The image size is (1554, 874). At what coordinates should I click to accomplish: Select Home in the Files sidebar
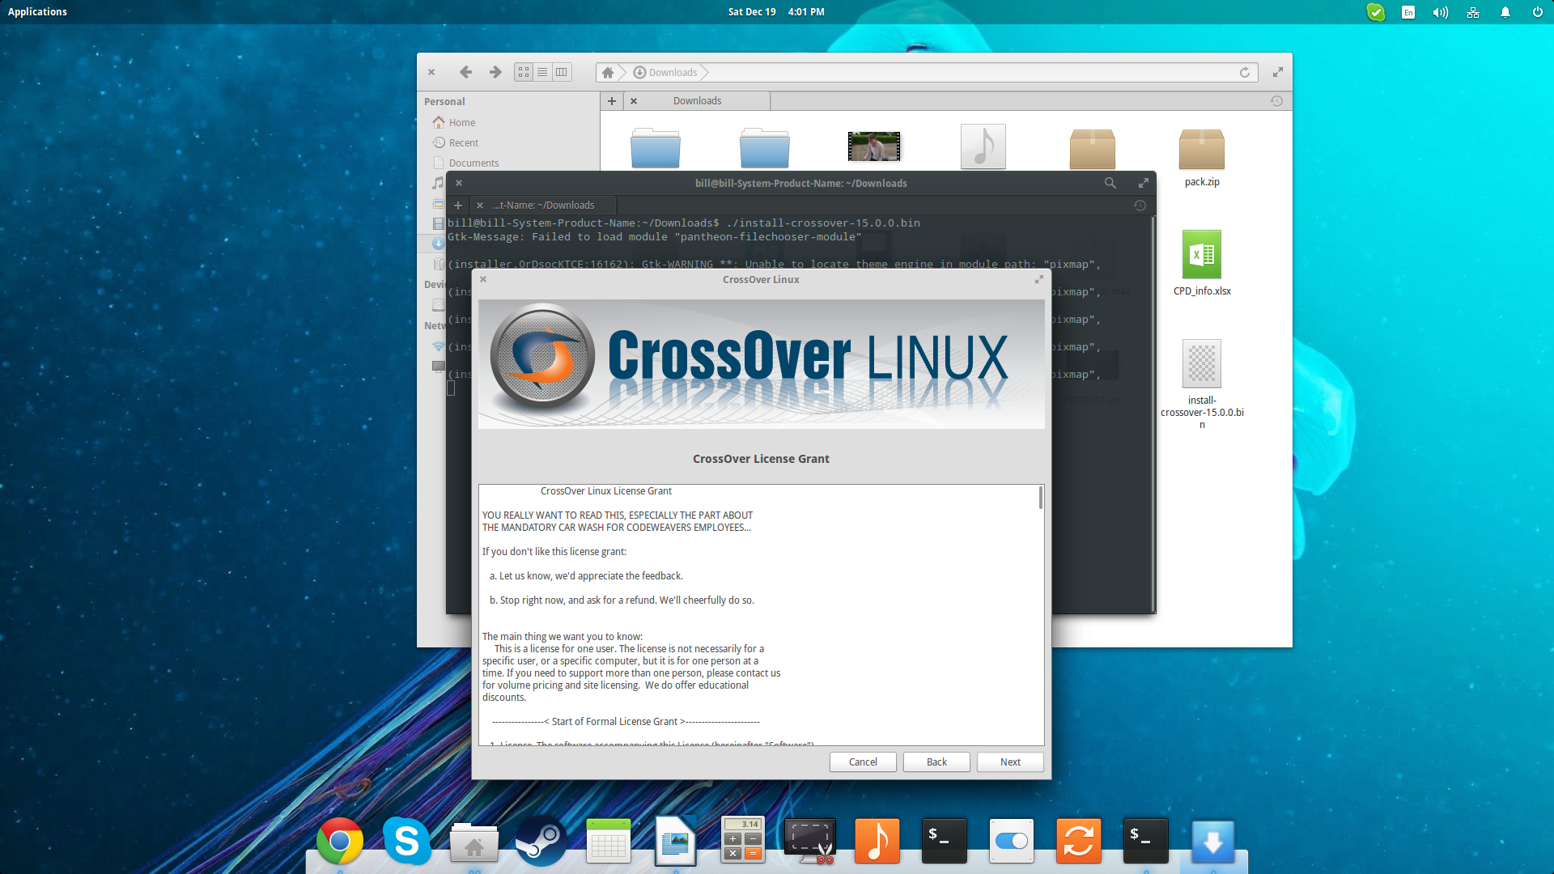coord(462,122)
